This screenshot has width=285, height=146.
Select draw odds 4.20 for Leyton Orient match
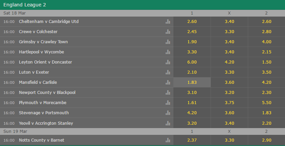point(229,62)
